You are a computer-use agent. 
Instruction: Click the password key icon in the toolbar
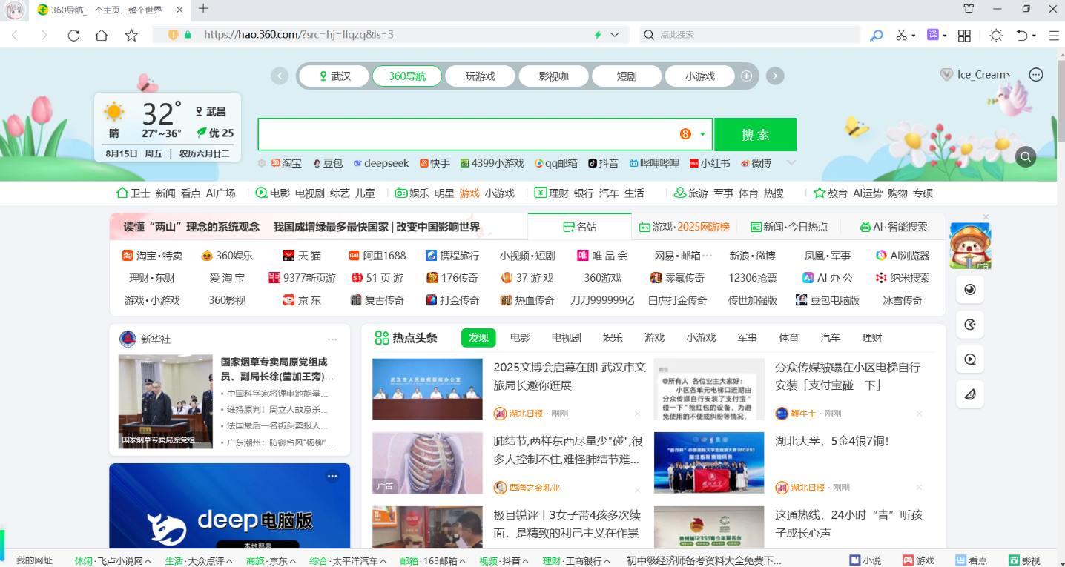(877, 36)
